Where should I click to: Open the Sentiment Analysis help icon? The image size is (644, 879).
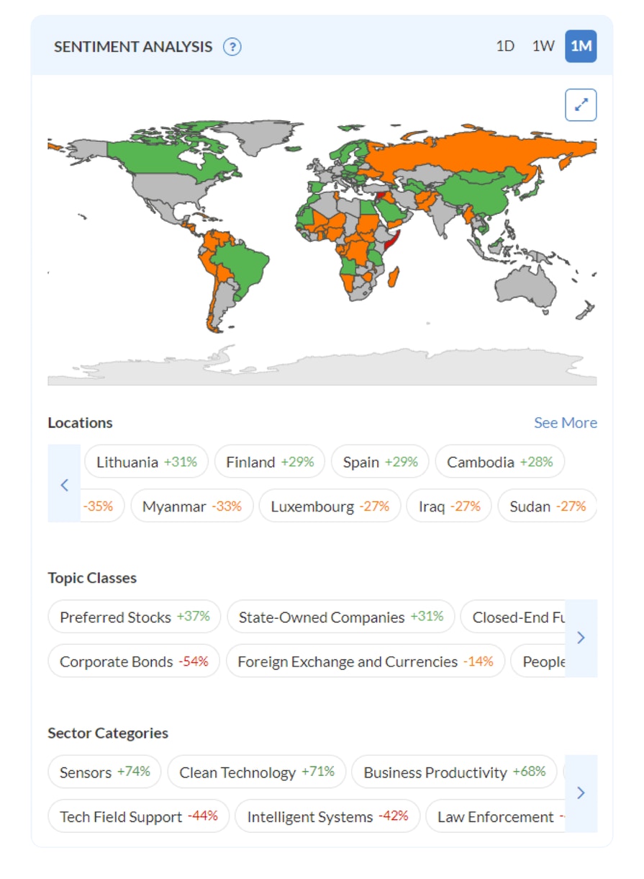click(232, 47)
